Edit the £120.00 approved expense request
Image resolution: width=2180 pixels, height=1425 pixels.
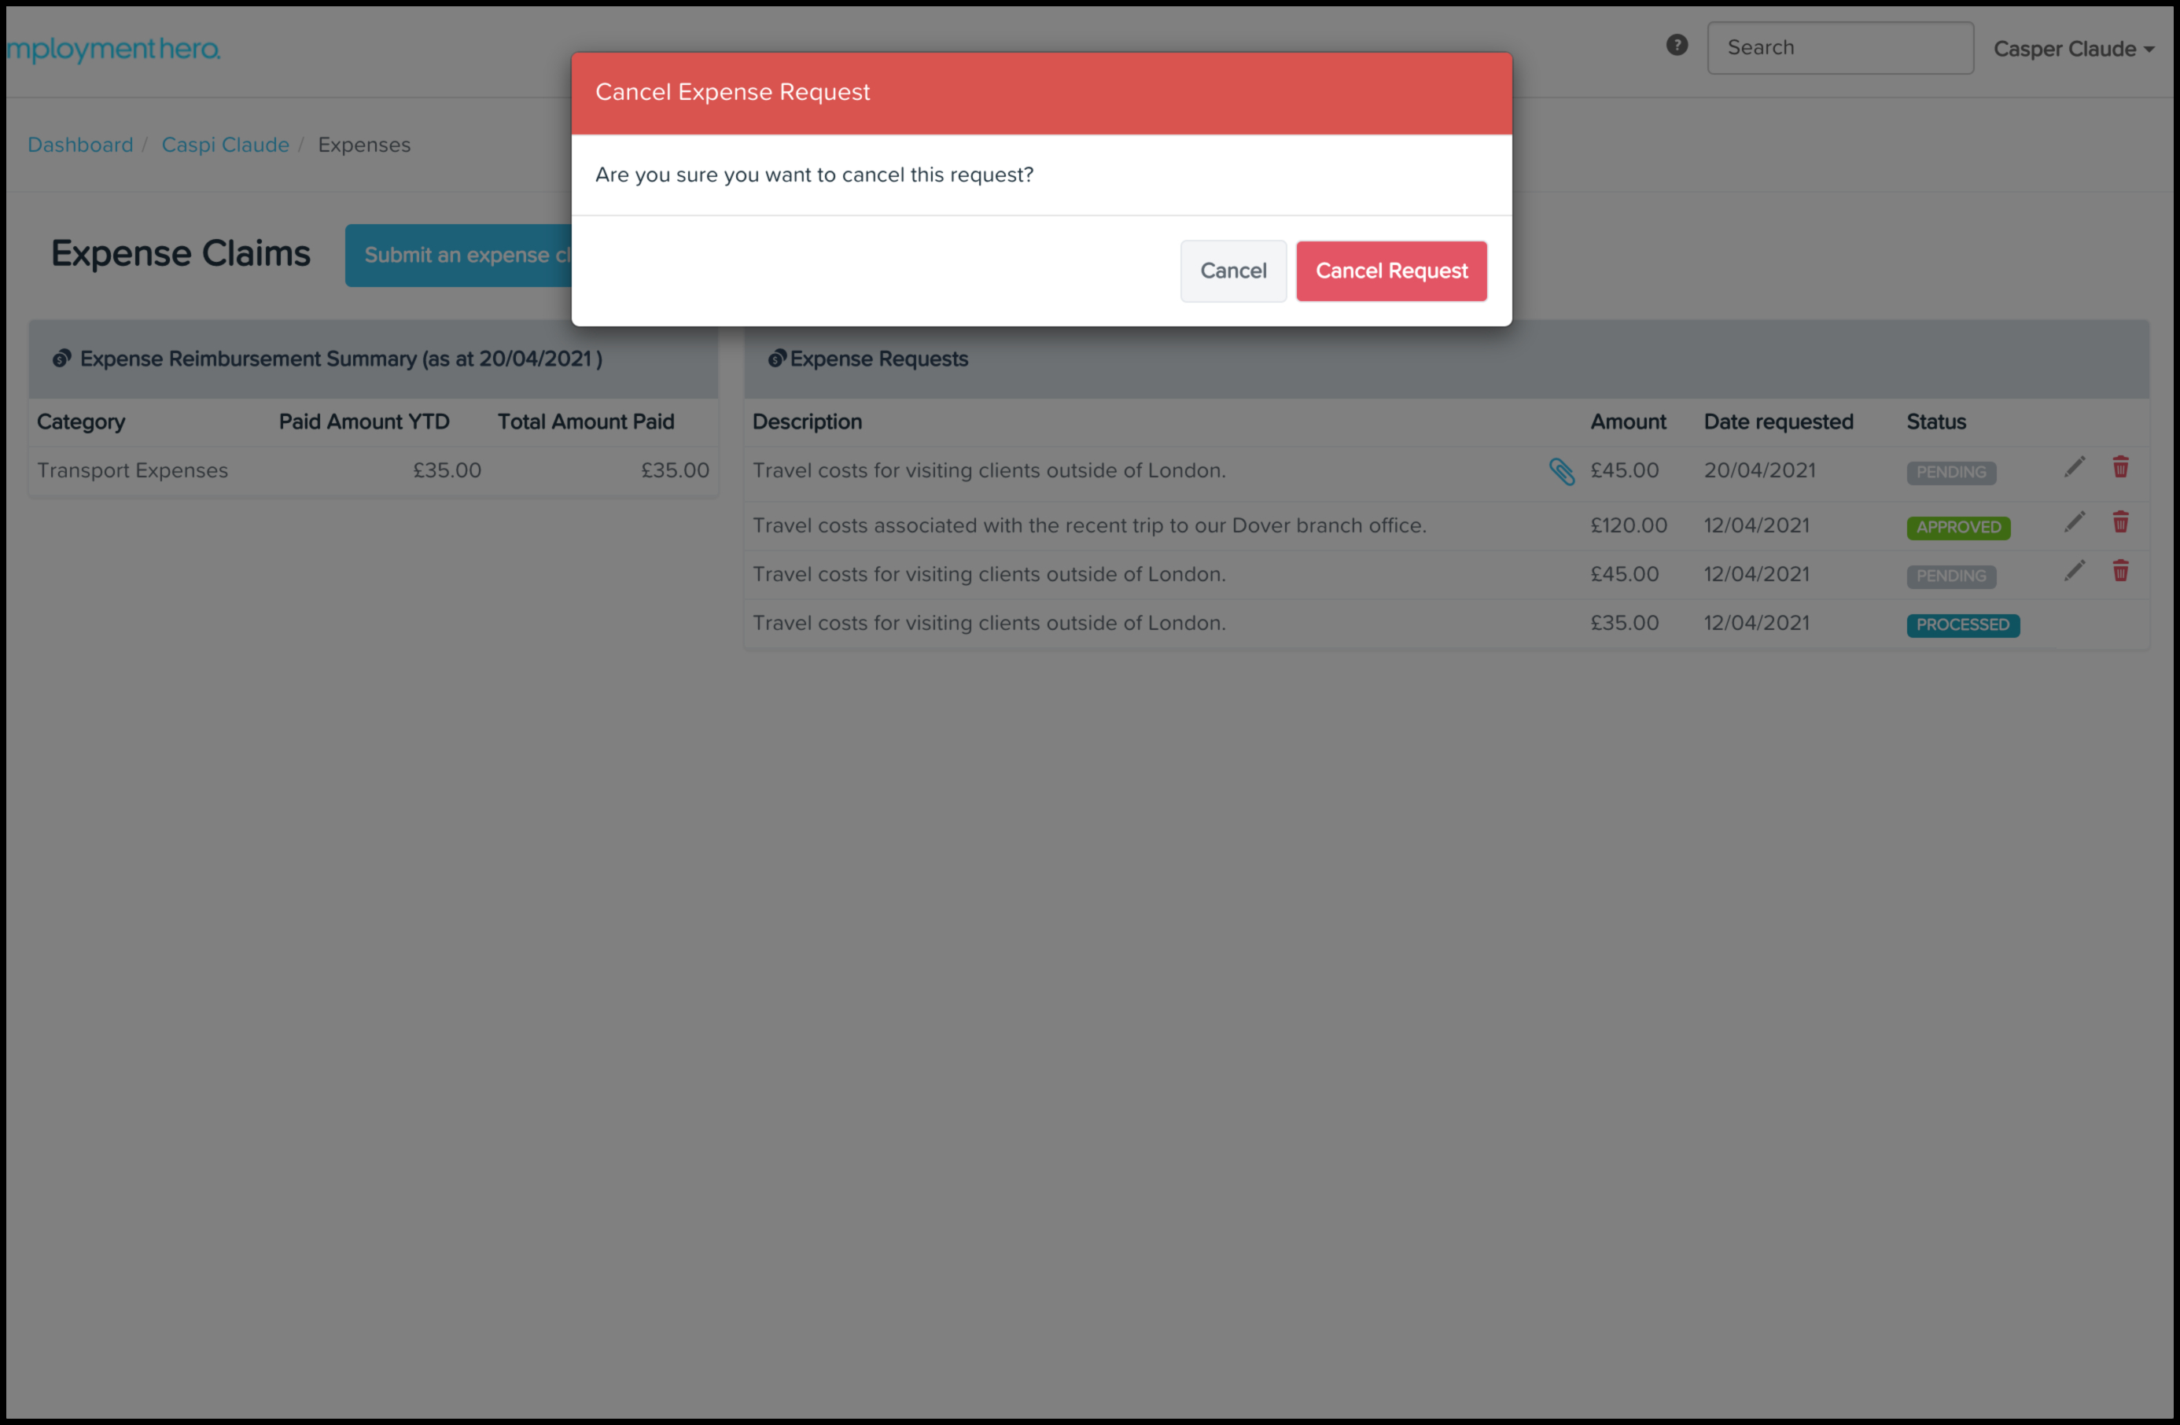[2075, 523]
